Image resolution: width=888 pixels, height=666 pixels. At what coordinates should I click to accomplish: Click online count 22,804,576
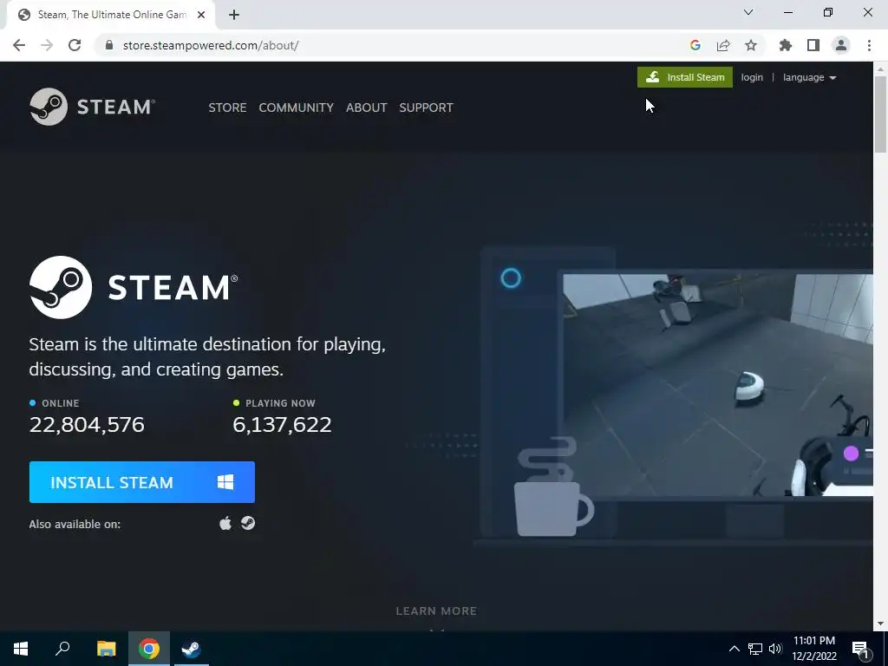(x=87, y=424)
